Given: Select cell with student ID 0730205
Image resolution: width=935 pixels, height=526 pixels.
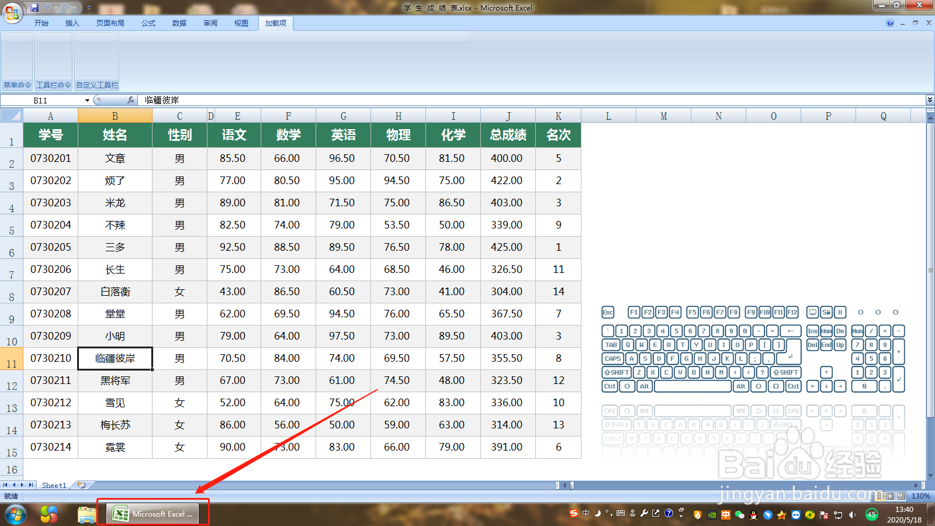Looking at the screenshot, I should point(51,247).
